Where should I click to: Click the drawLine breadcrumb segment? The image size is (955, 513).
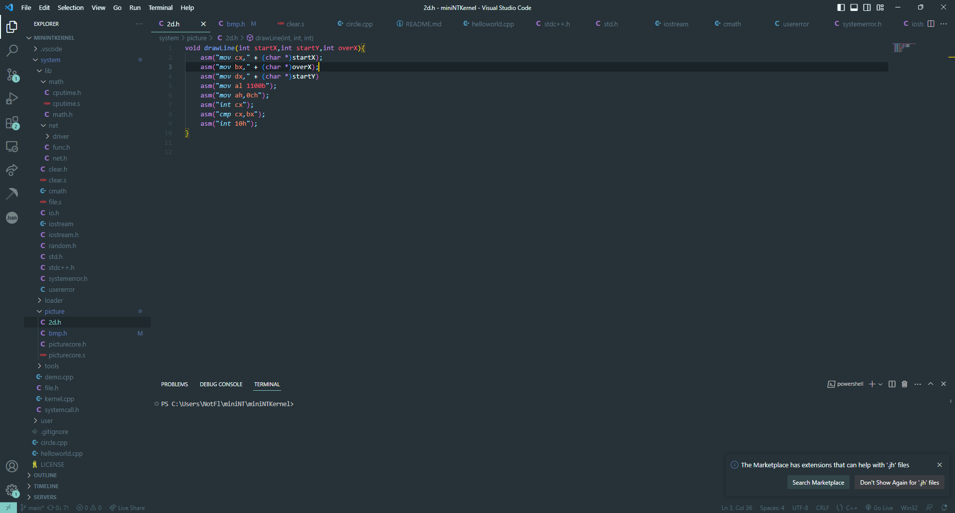pyautogui.click(x=280, y=38)
